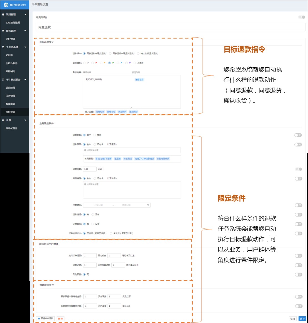
Task: Open 售后设置 in sidebar
Action: 15,112
